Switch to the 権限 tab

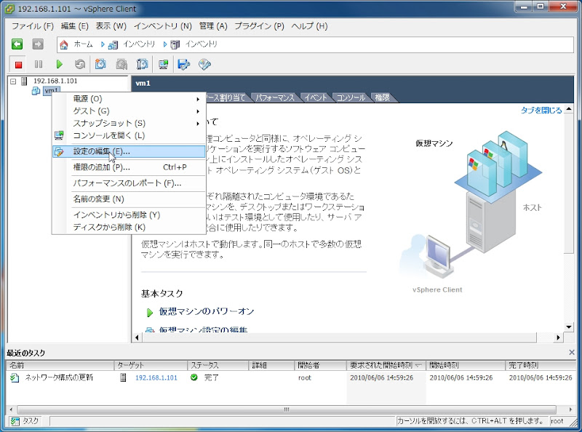click(x=383, y=97)
